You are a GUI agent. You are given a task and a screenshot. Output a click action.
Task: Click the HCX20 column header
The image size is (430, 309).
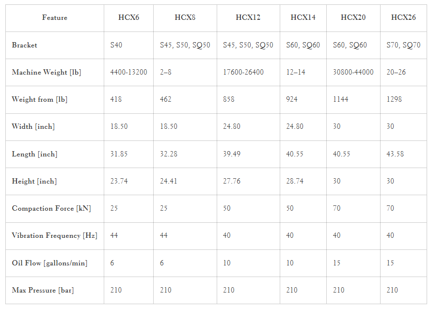click(x=353, y=17)
